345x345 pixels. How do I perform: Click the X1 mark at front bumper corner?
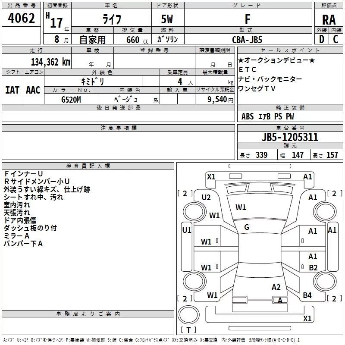pyautogui.click(x=211, y=177)
